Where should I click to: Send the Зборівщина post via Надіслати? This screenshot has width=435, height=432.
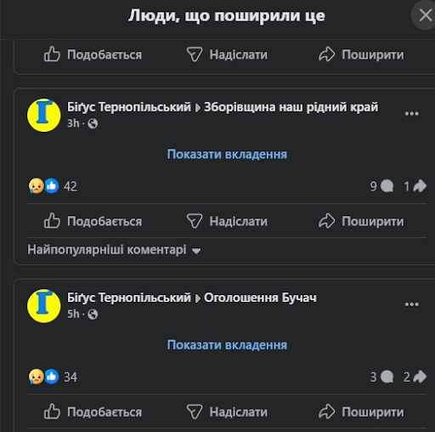227,221
